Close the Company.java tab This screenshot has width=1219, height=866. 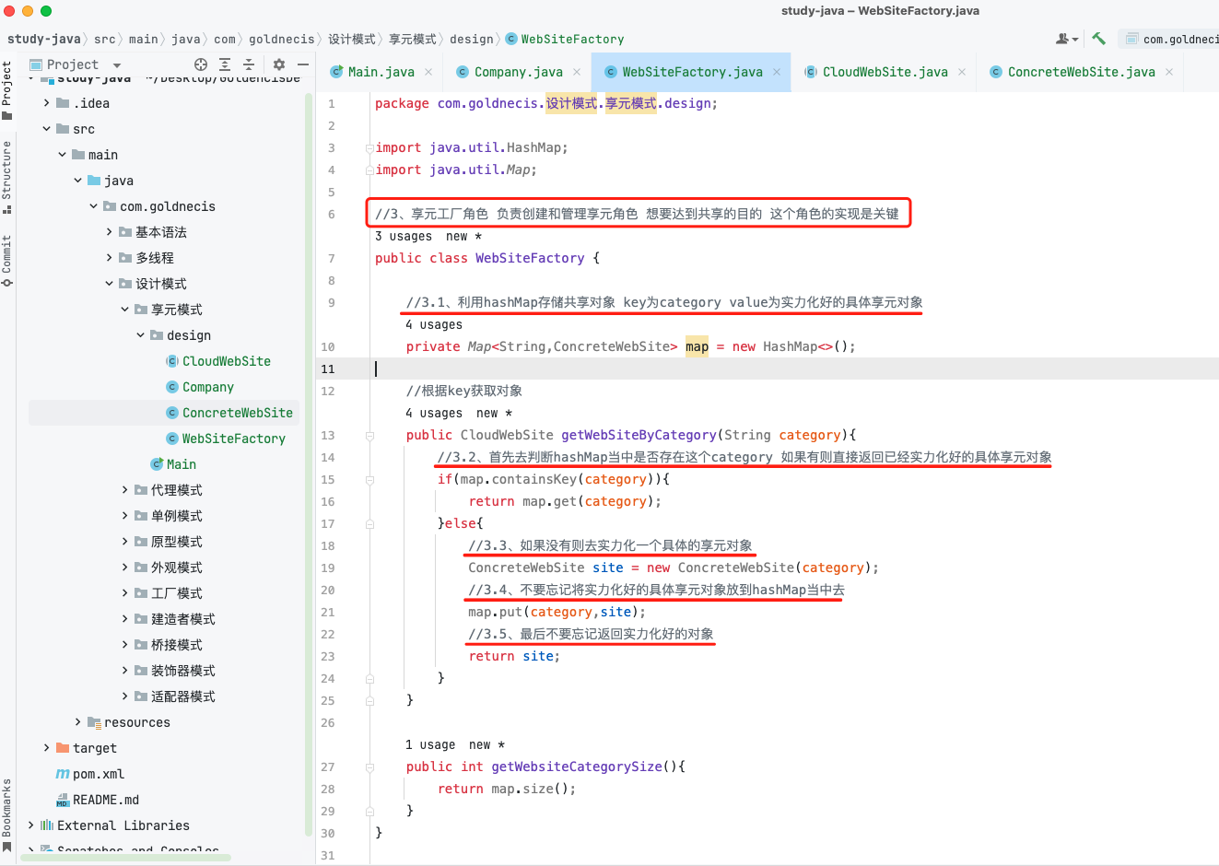577,72
